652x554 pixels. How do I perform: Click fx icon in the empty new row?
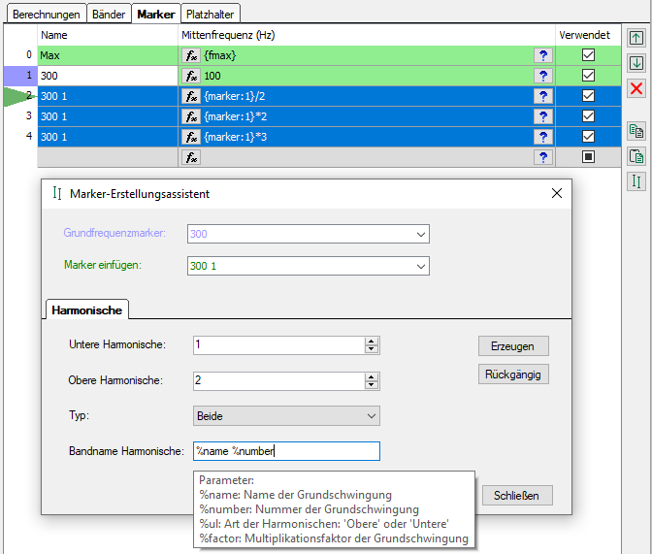(x=191, y=157)
